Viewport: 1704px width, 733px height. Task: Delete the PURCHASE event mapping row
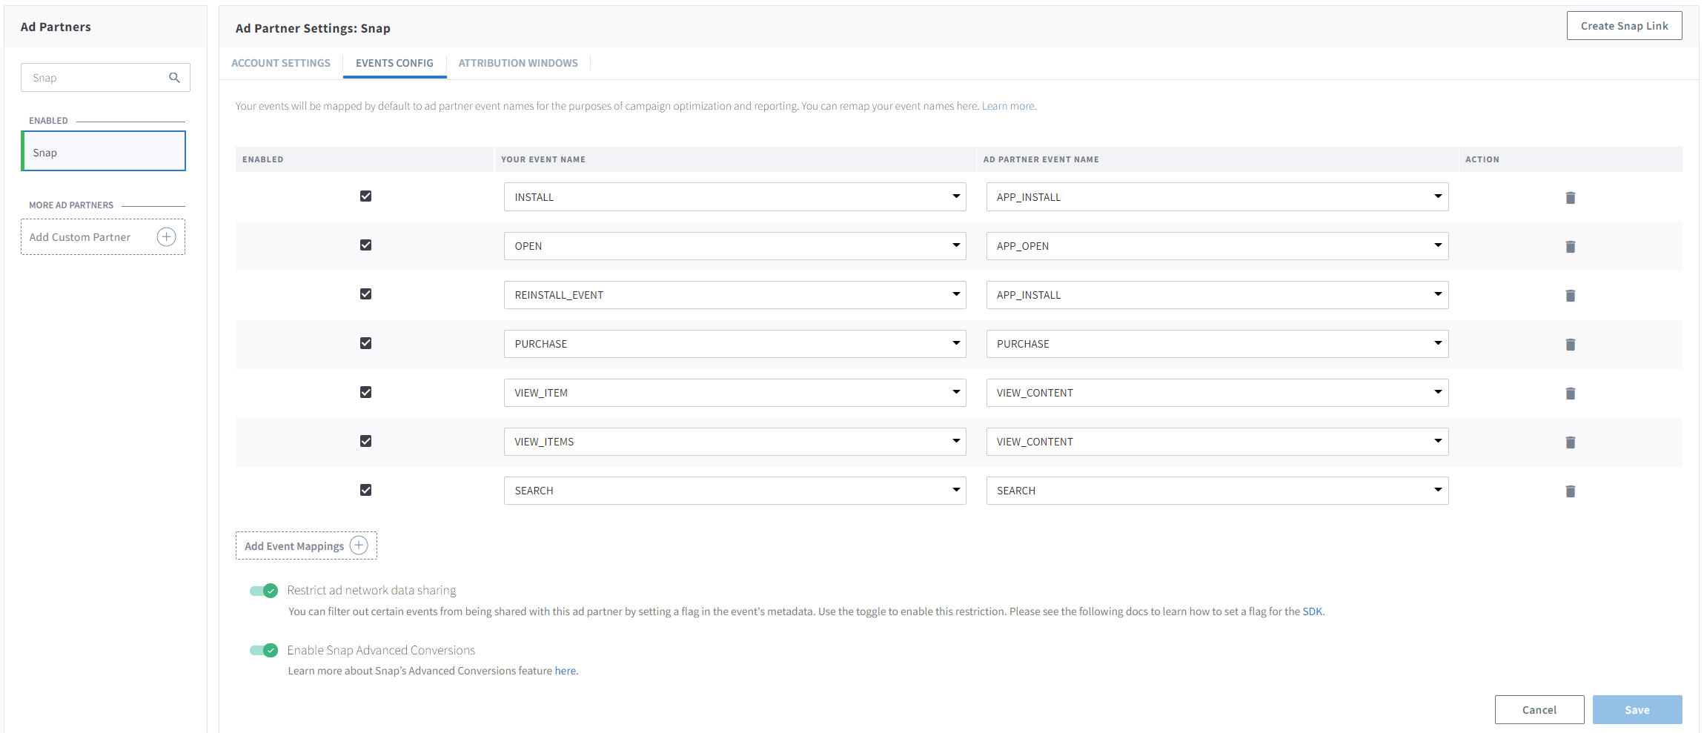[1570, 344]
